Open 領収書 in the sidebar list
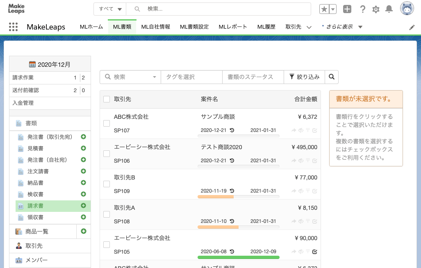Screen dimensions: 421x268 (x=35, y=217)
